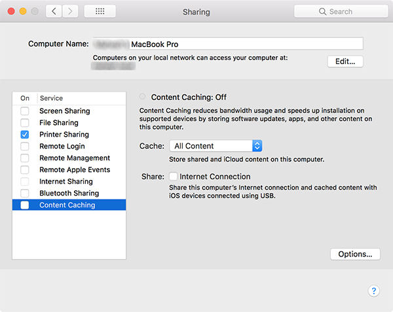393x312 pixels.
Task: Select the Screen Sharing service row
Action: [69, 111]
